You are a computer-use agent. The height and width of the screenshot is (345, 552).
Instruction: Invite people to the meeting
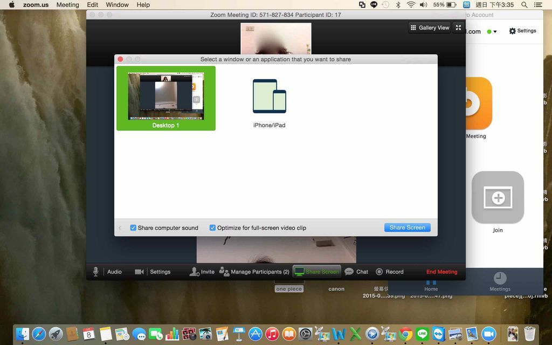(202, 272)
